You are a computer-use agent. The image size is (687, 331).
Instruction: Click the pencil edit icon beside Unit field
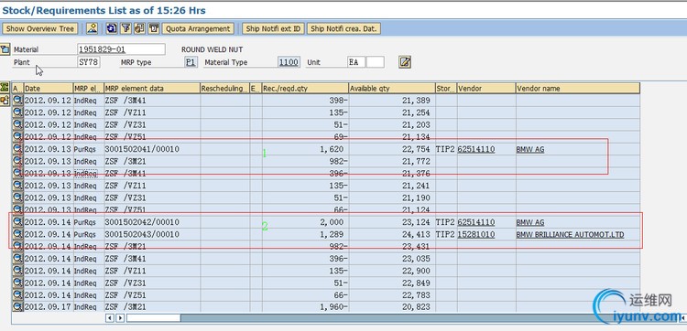(405, 62)
